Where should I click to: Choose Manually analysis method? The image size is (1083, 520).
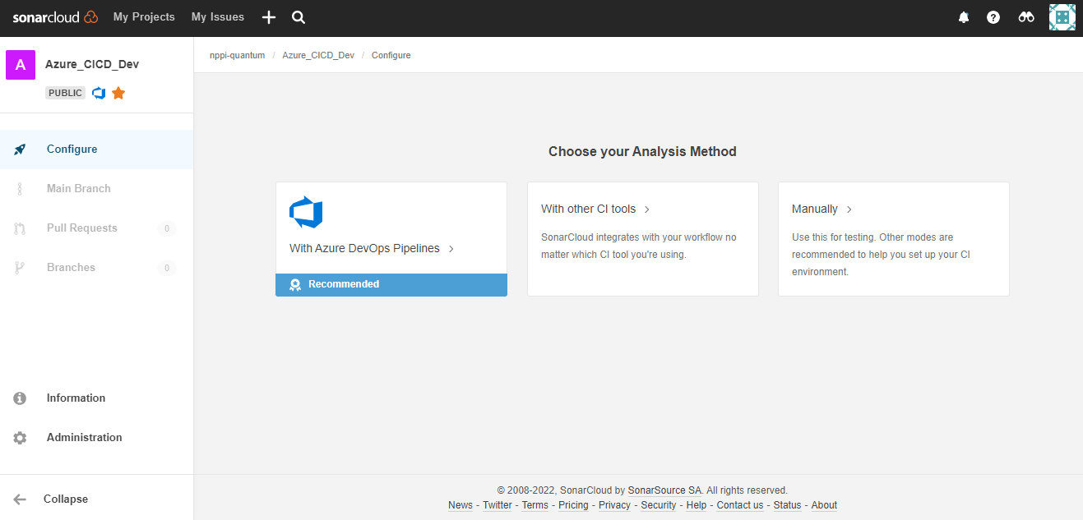point(815,209)
